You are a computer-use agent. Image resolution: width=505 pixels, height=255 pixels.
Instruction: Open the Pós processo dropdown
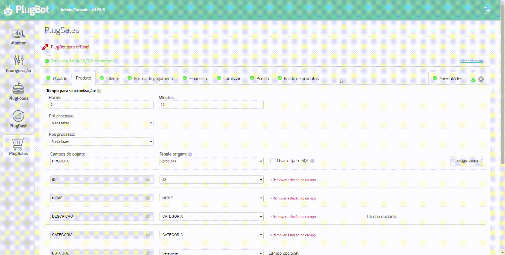click(101, 141)
